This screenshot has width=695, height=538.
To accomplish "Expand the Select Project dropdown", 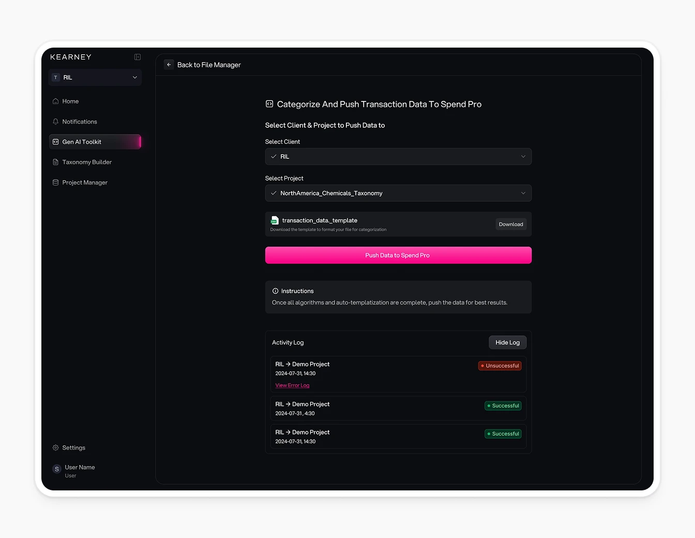I will 398,193.
